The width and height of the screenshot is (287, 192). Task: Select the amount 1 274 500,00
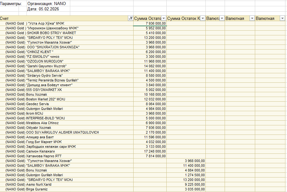[186, 175]
